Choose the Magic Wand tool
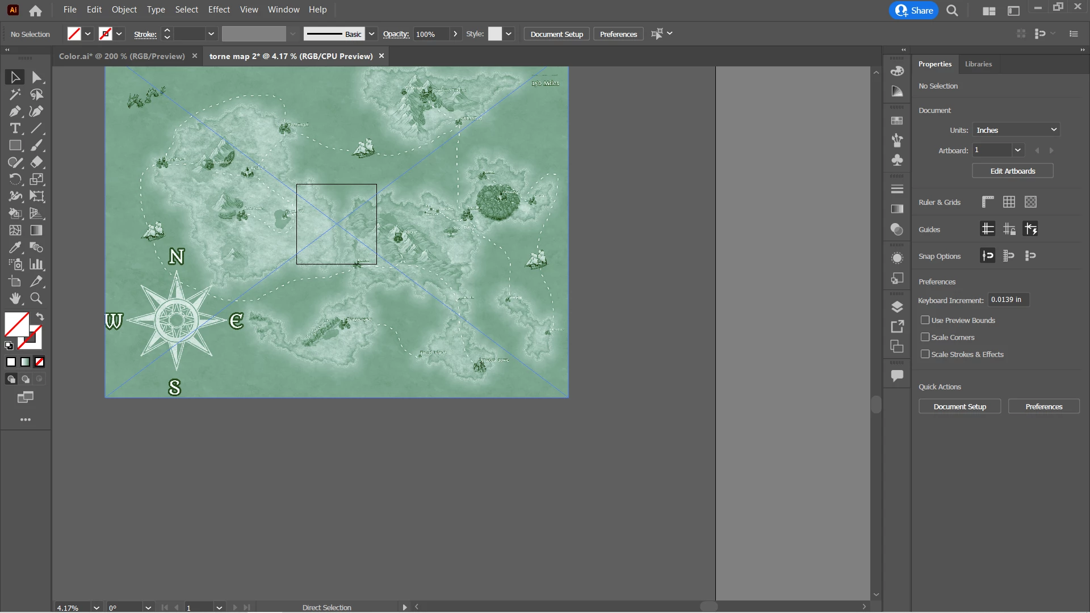The height and width of the screenshot is (613, 1090). click(15, 94)
